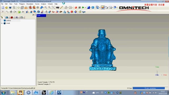This screenshot has width=169, height=95.
Task: Click the yellow database cylinder icon
Action: pyautogui.click(x=80, y=12)
